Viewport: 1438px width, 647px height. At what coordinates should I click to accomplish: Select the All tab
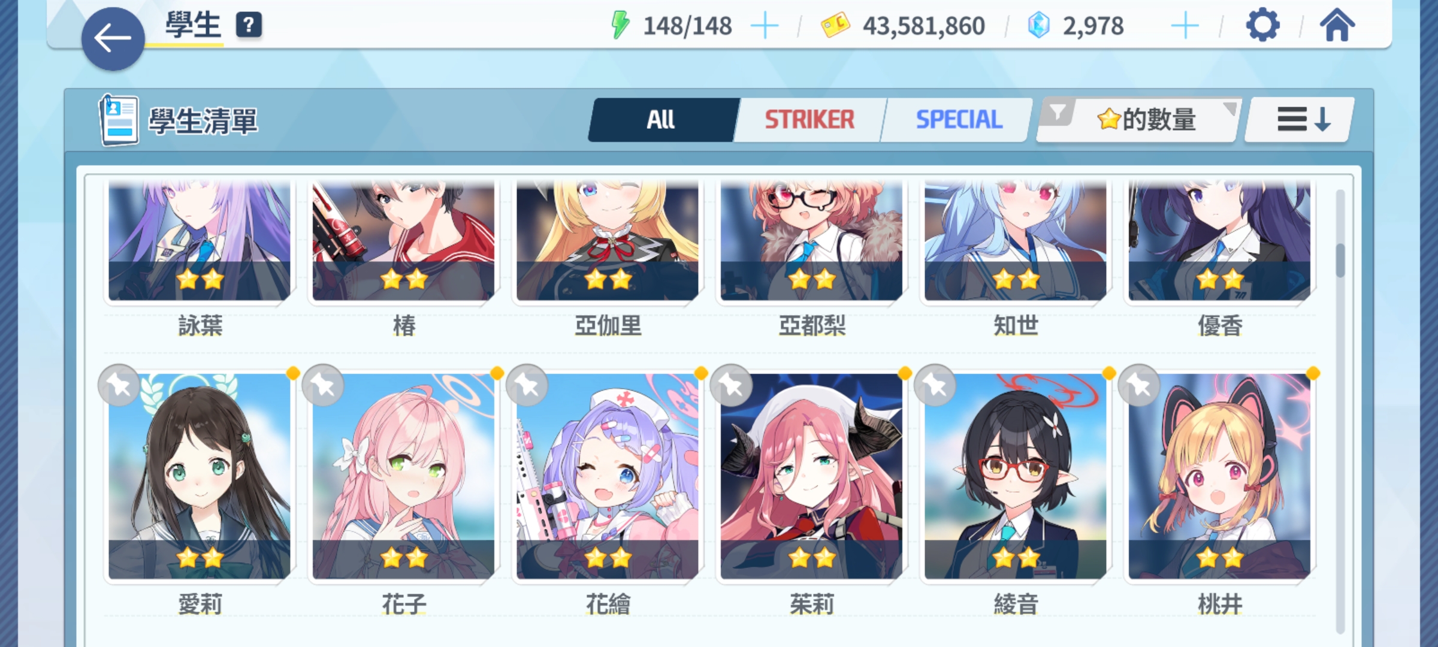[x=661, y=120]
